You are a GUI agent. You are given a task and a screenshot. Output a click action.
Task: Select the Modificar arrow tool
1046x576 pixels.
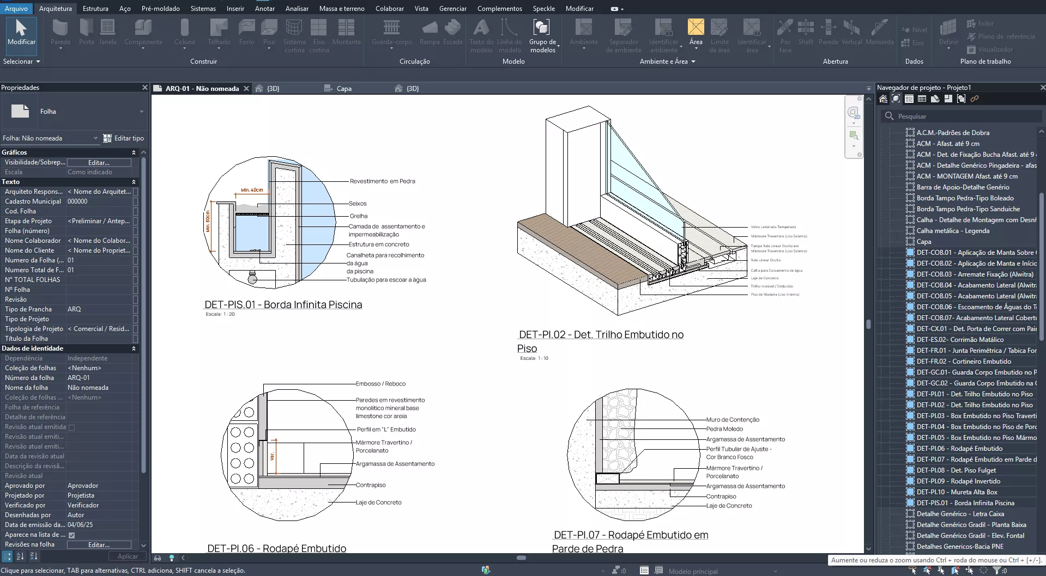(21, 32)
